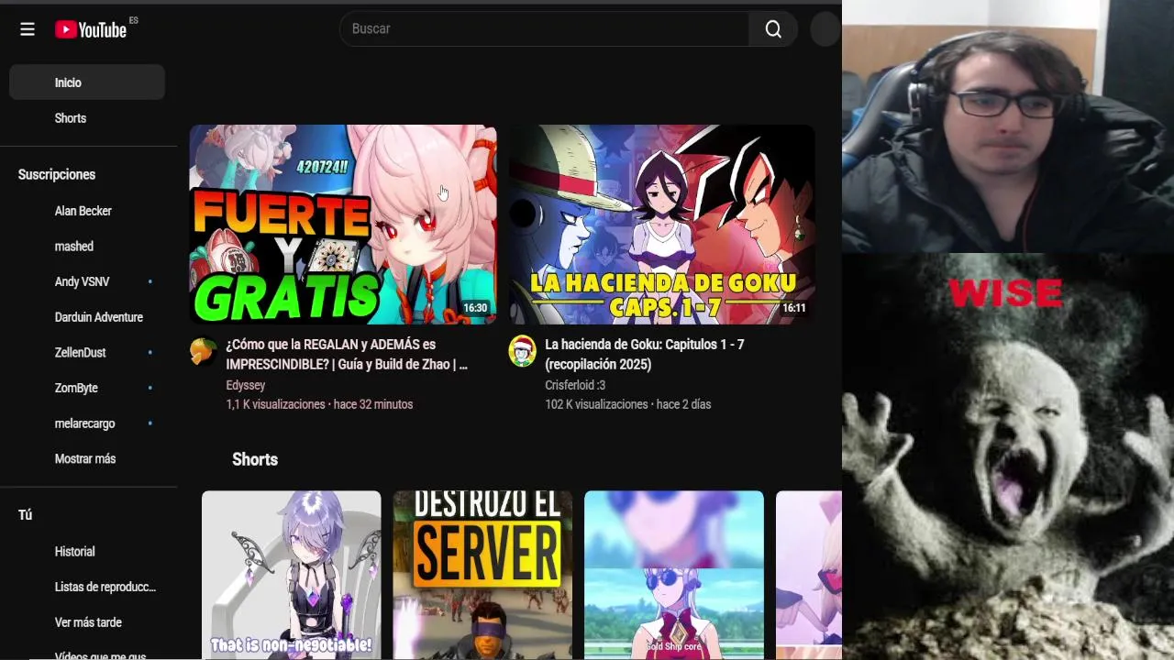Click the 16:30 duration badge
Viewport: 1174px width, 660px height.
coord(475,308)
